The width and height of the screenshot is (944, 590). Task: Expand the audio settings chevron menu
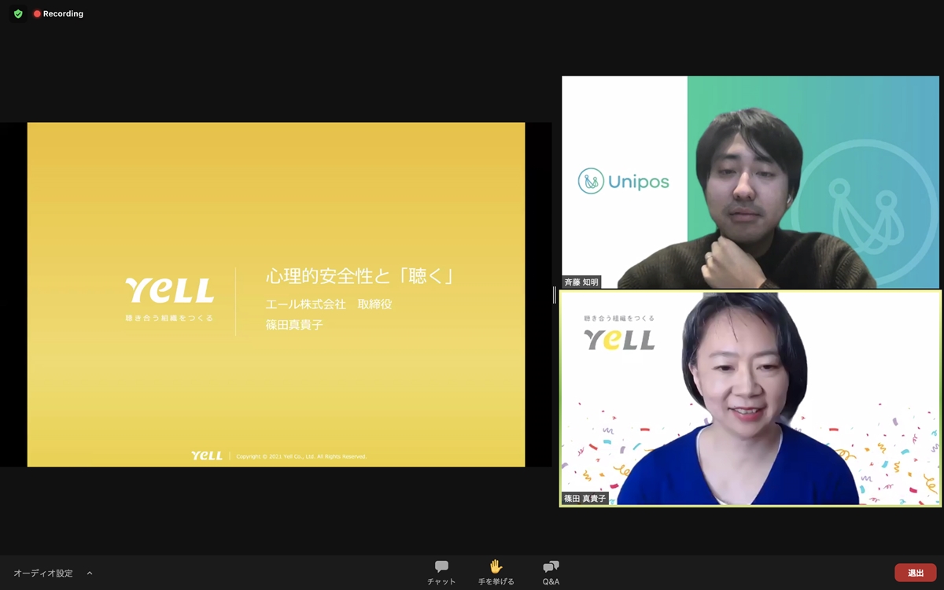click(90, 573)
